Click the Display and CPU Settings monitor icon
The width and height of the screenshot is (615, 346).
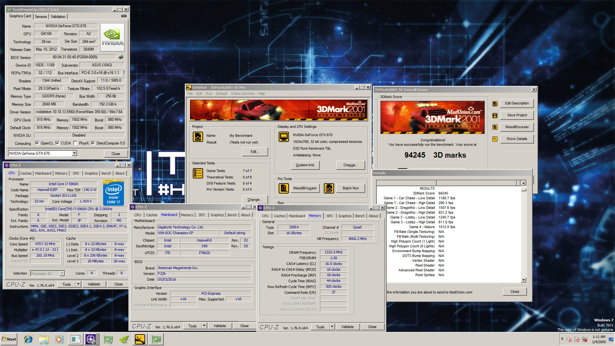click(284, 137)
